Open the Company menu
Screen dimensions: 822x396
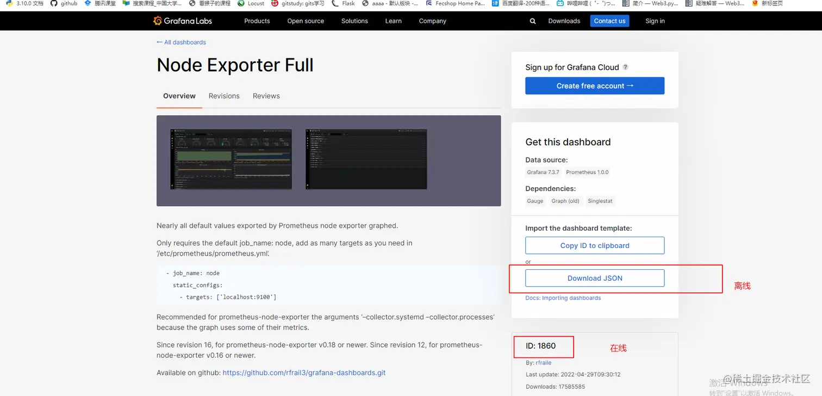point(432,21)
